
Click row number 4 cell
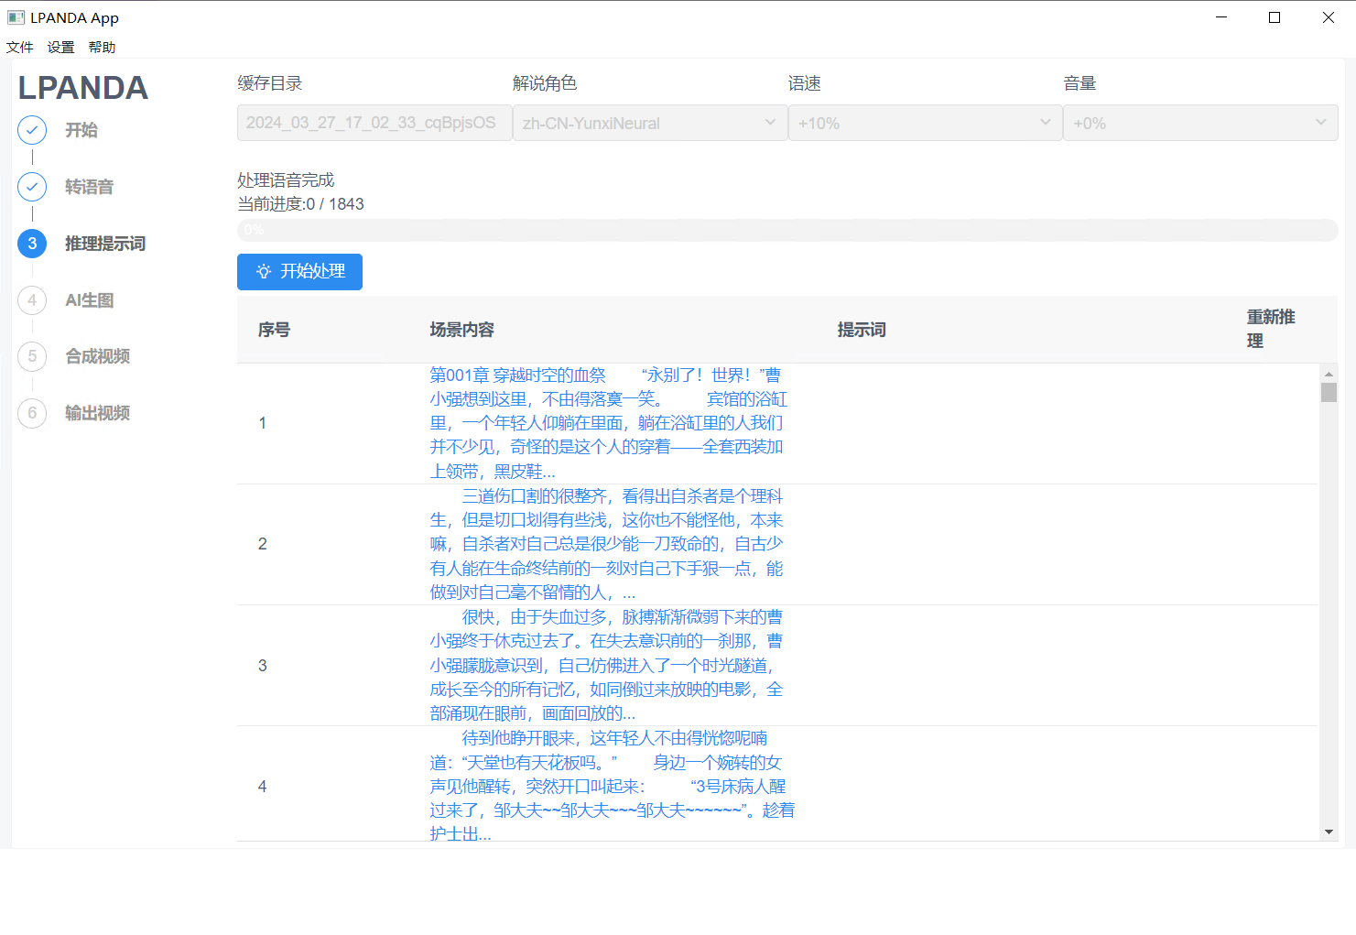tap(263, 786)
